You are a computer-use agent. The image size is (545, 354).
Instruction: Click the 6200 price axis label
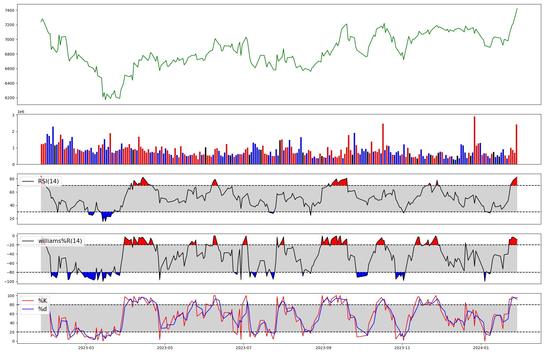(x=10, y=98)
